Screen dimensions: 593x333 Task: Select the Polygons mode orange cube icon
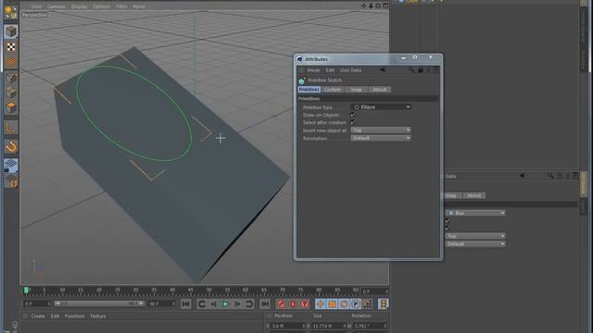click(11, 108)
